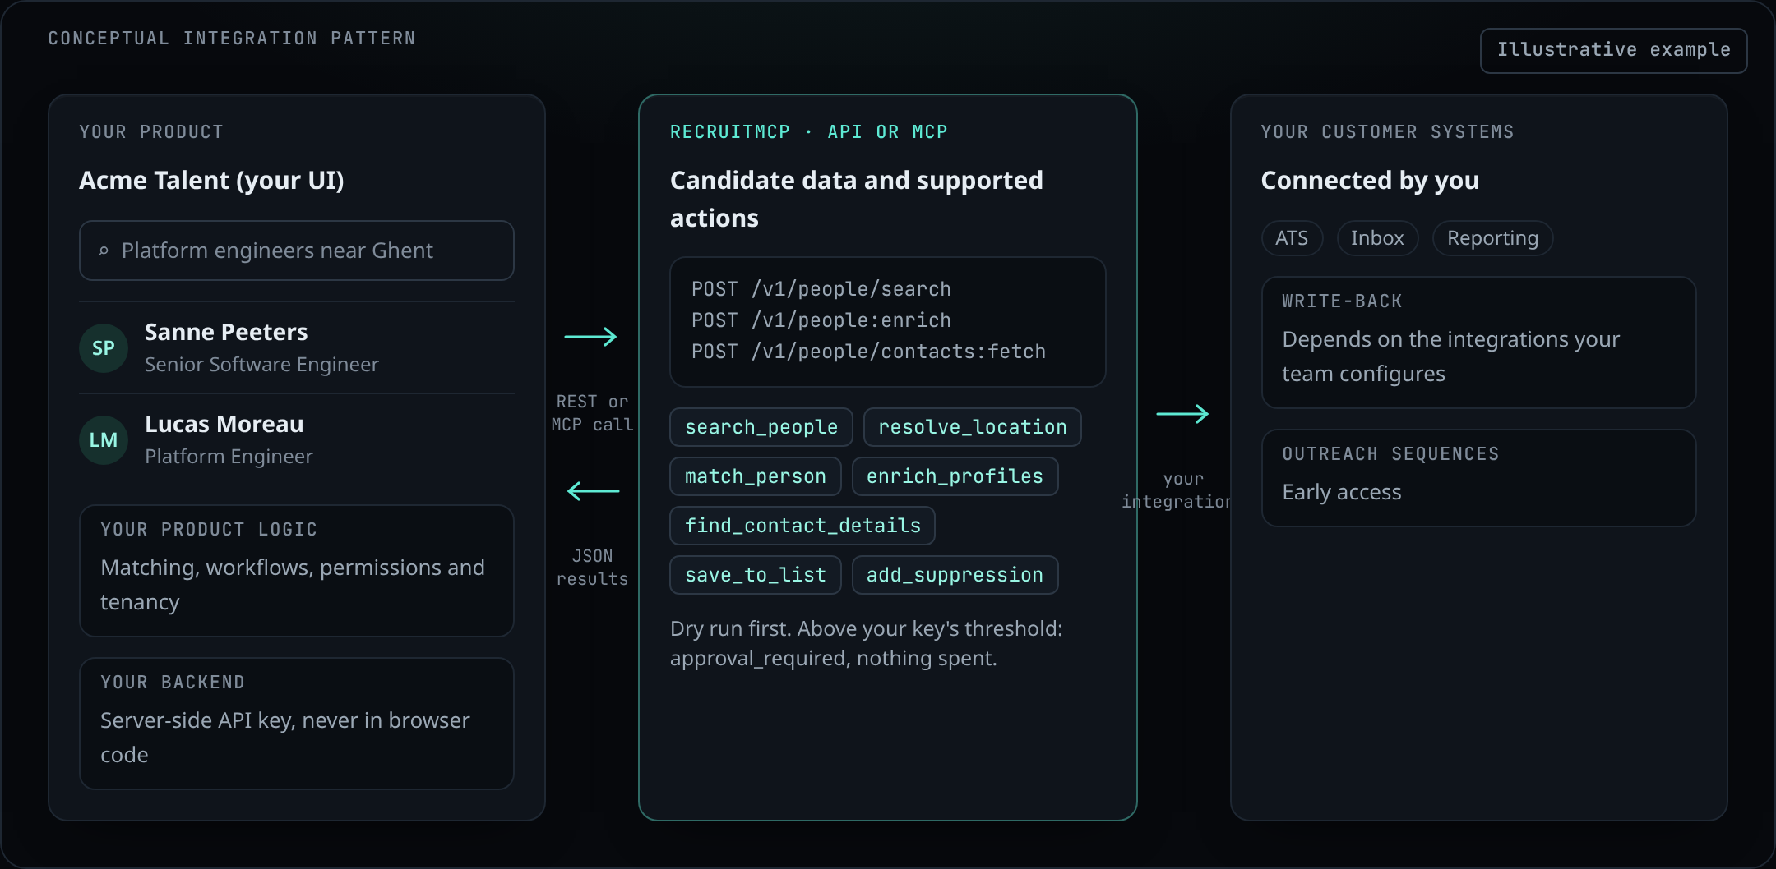
Task: Click the resolve_location tool tag
Action: pos(973,427)
